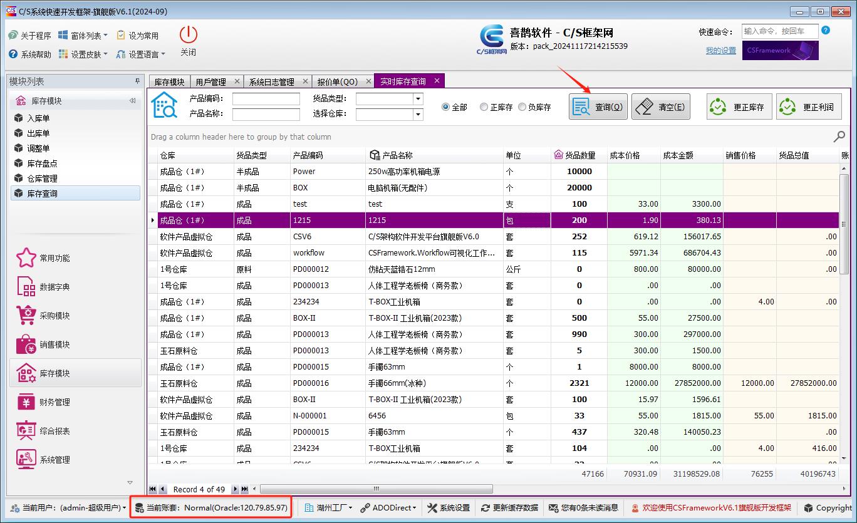
Task: Expand the 货品类型 dropdown
Action: (x=418, y=99)
